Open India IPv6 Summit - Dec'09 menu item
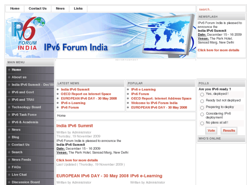The image size is (247, 185). 30,85
